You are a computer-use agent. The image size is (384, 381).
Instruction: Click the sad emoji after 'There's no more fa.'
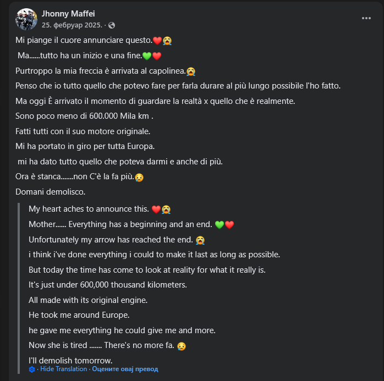tap(182, 346)
